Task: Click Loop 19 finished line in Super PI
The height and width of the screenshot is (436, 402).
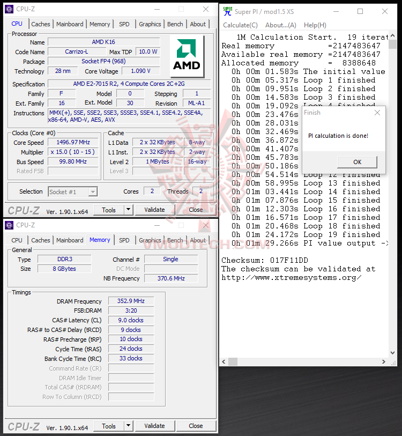Action: click(x=306, y=235)
